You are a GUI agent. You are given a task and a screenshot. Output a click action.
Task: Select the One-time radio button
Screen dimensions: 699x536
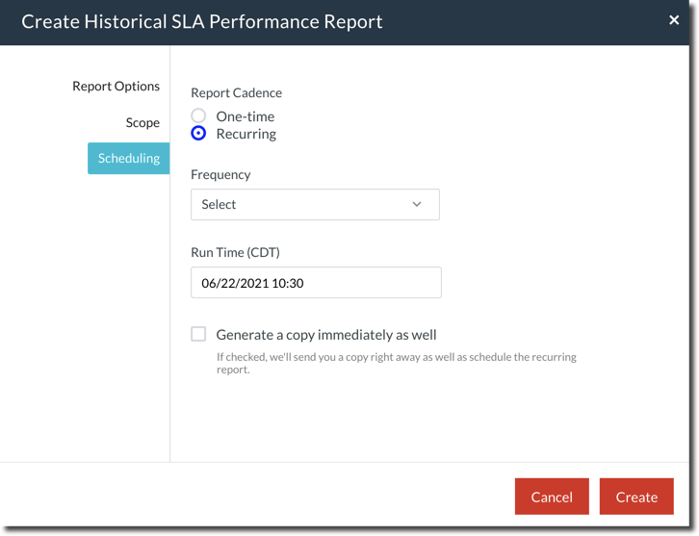(x=198, y=115)
